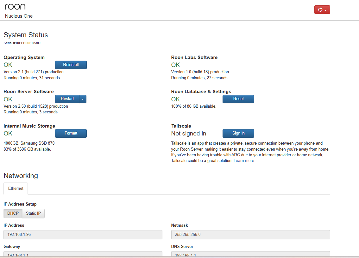359x258 pixels.
Task: Click the Roon Server Software section heading
Action: [x=28, y=92]
